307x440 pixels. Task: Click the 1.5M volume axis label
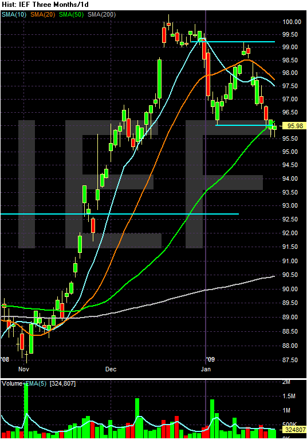tap(289, 396)
